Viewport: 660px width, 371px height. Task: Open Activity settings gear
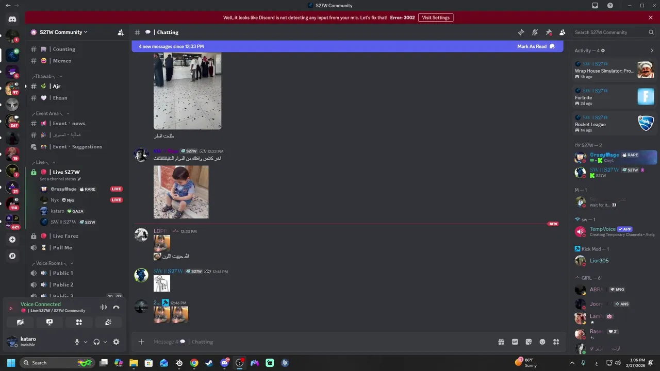603,50
